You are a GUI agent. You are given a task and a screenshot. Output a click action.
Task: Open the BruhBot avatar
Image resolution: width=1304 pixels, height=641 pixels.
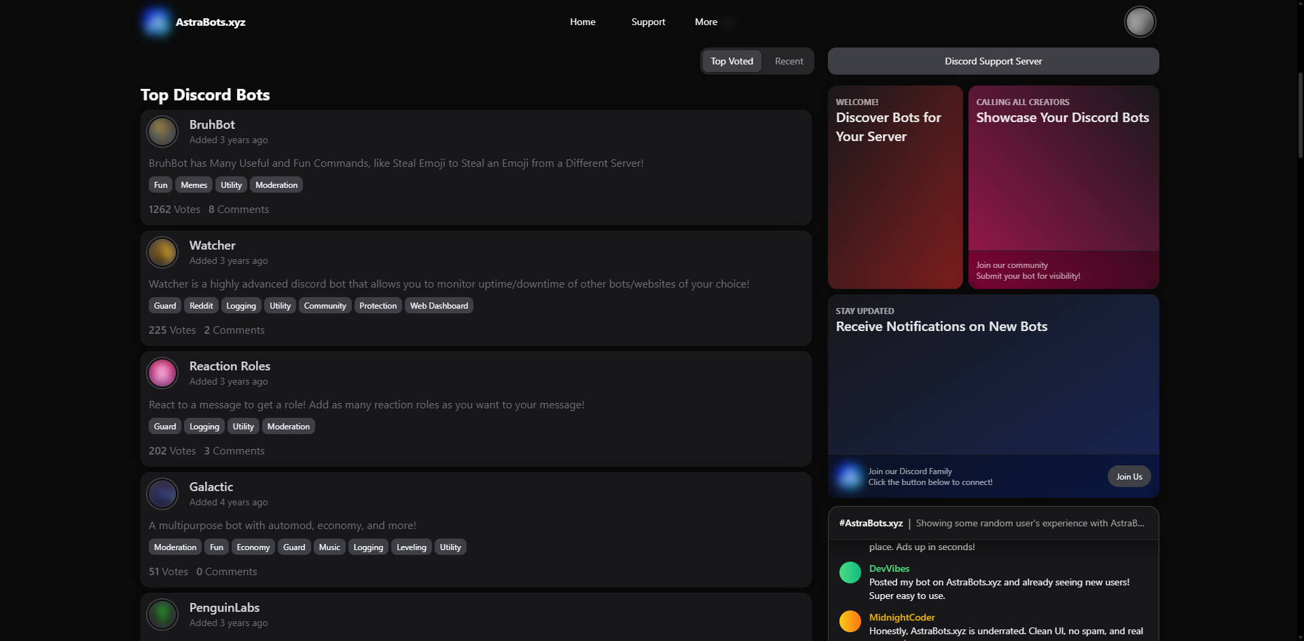162,132
